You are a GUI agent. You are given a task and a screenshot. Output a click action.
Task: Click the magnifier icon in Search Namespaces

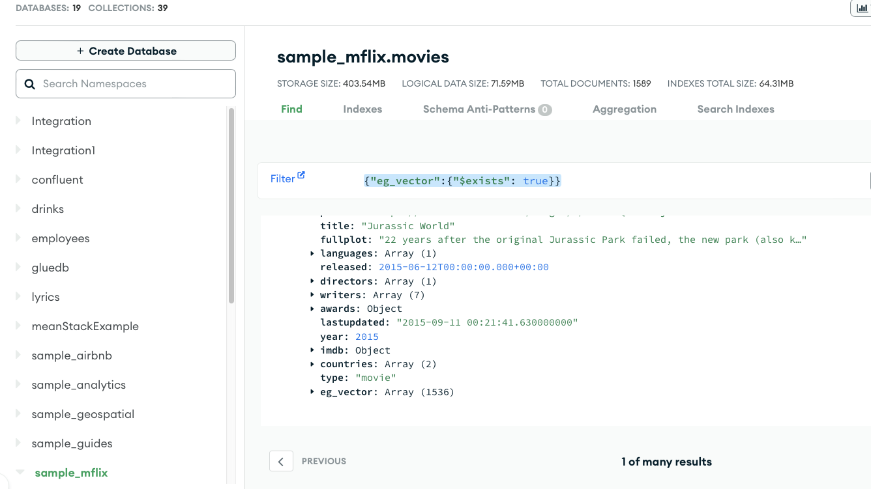click(29, 84)
